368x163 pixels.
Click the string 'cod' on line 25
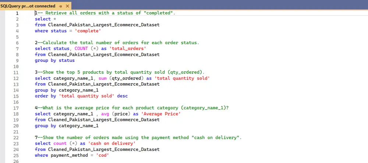click(x=102, y=155)
